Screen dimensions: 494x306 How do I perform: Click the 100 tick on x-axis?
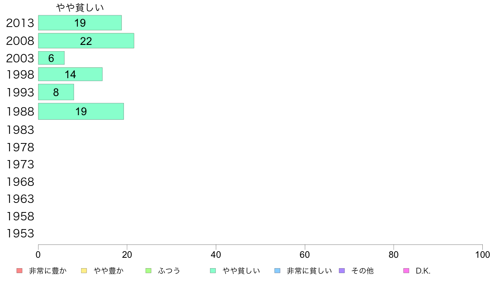coord(482,254)
